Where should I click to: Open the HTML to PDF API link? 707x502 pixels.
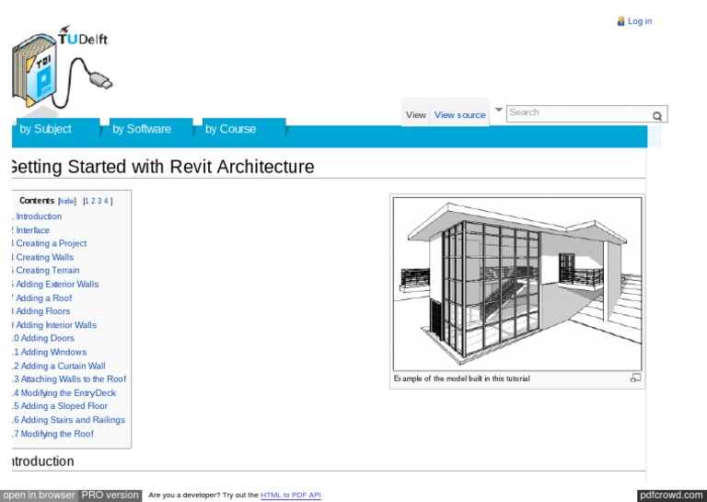point(291,496)
